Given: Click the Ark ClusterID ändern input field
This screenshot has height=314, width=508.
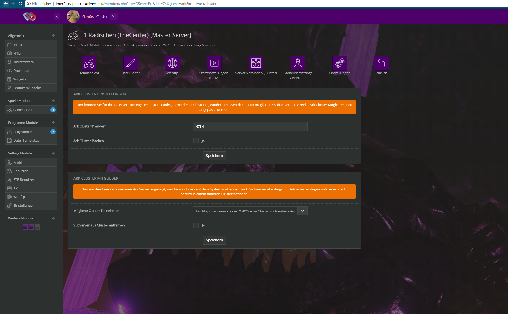Looking at the screenshot, I should [250, 126].
